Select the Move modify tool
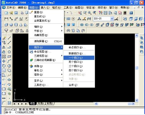Viewport: 145px width, 115px height. pyautogui.click(x=4, y=61)
